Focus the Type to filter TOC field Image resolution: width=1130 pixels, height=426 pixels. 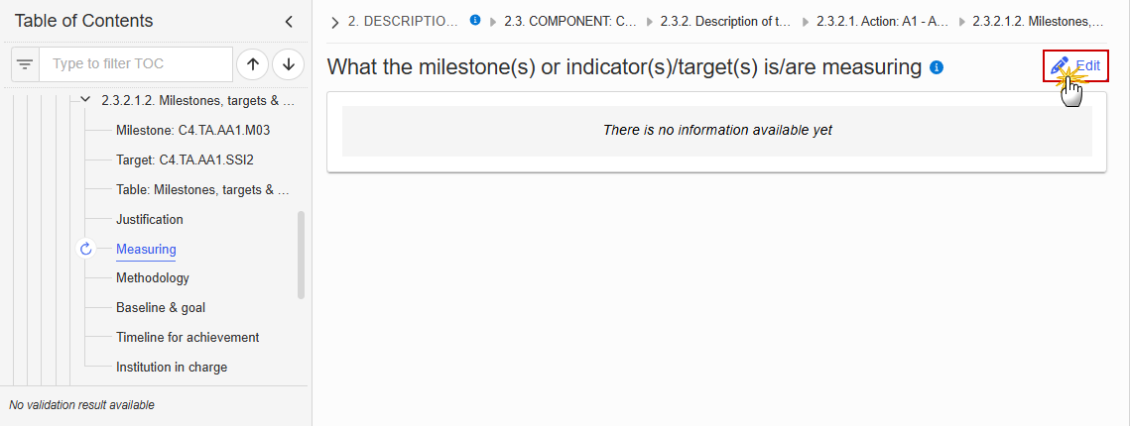coord(136,64)
